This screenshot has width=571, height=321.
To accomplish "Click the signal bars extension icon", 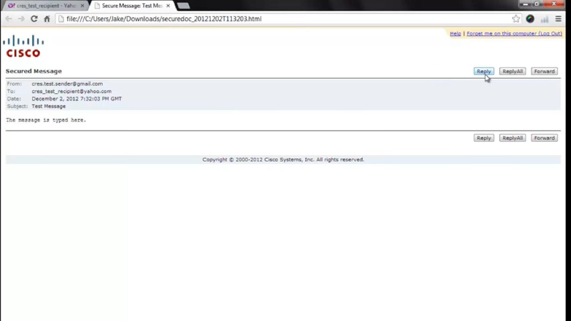I will coord(545,19).
